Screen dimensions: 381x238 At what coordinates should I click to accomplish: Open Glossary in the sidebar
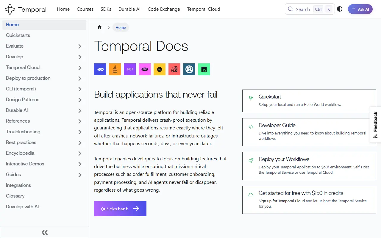(x=44, y=196)
